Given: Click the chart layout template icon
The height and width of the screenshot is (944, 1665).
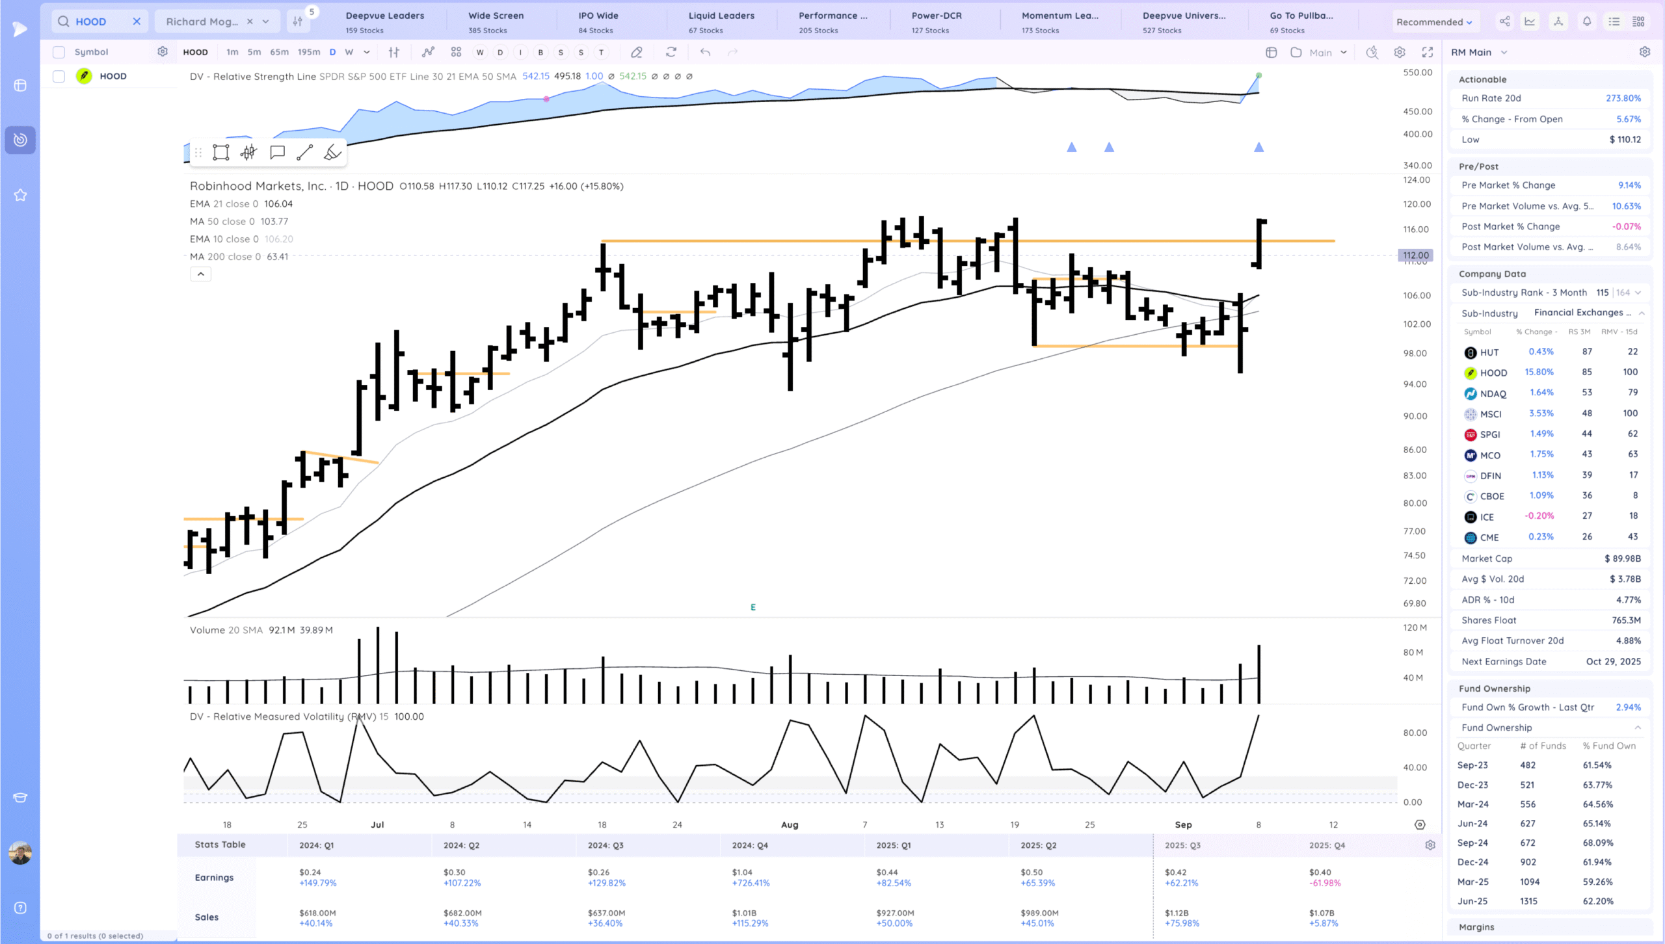Looking at the screenshot, I should click(x=1272, y=52).
